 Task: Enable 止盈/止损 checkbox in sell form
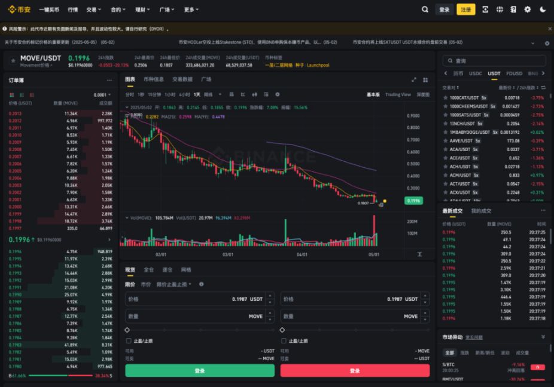pos(284,341)
